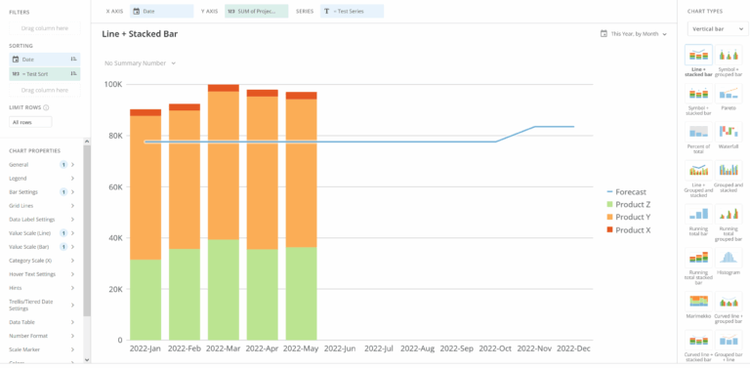Choose Symbol + grouped bar chart icon
The width and height of the screenshot is (750, 368).
(x=729, y=55)
